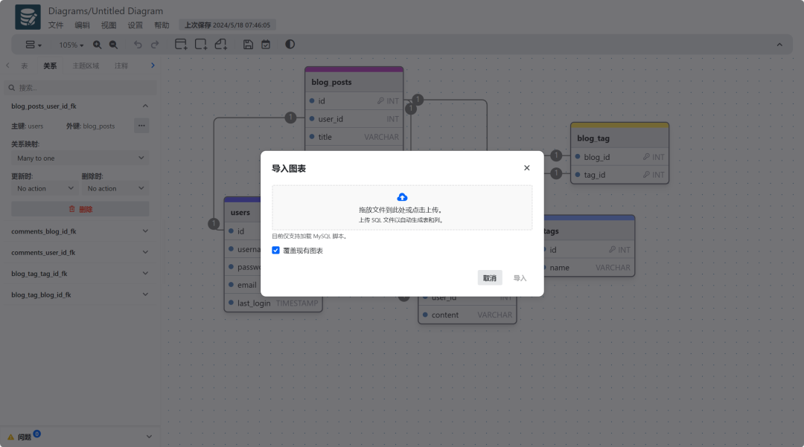Click the zoom in magnifier icon

point(97,45)
